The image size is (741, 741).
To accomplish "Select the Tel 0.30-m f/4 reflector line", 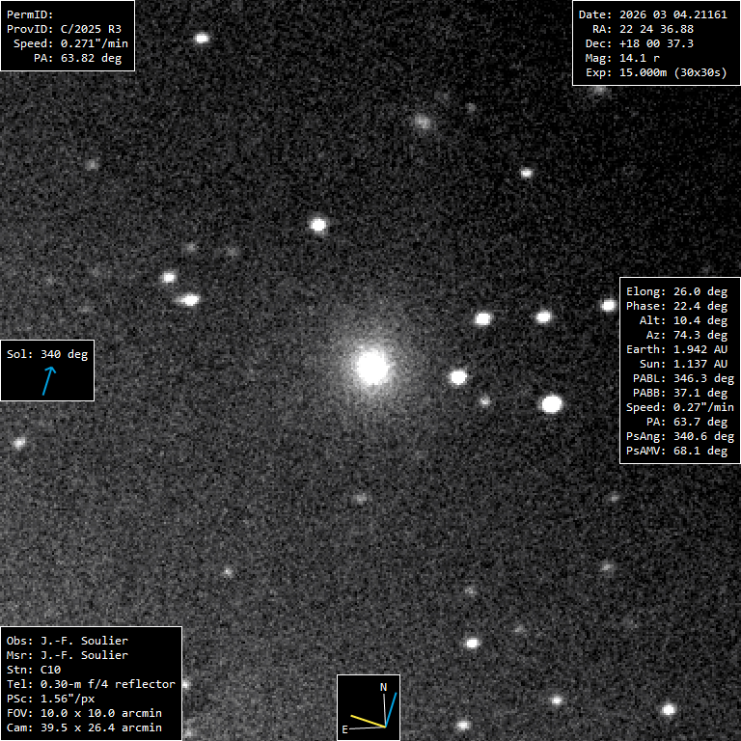I will coord(91,684).
